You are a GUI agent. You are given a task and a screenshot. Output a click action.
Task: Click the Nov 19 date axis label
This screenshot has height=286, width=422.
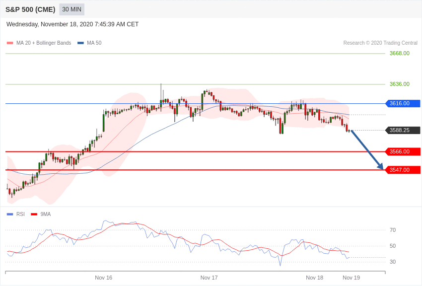click(351, 278)
